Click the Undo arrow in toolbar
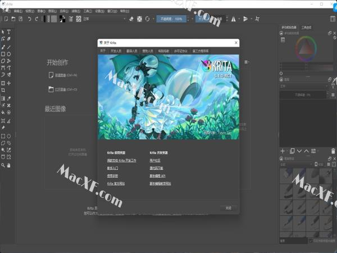The height and width of the screenshot is (253, 337). tap(29, 19)
